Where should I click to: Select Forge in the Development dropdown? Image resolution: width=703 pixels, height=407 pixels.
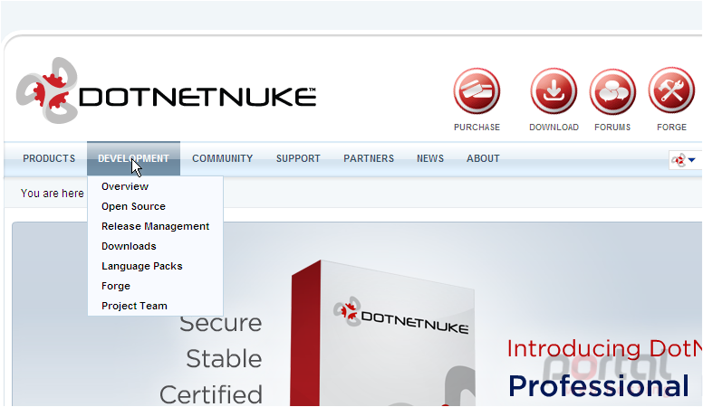[x=116, y=286]
